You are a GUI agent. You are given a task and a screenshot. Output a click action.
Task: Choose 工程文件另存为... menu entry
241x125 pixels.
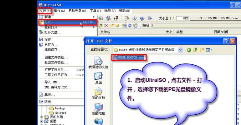(x=61, y=75)
